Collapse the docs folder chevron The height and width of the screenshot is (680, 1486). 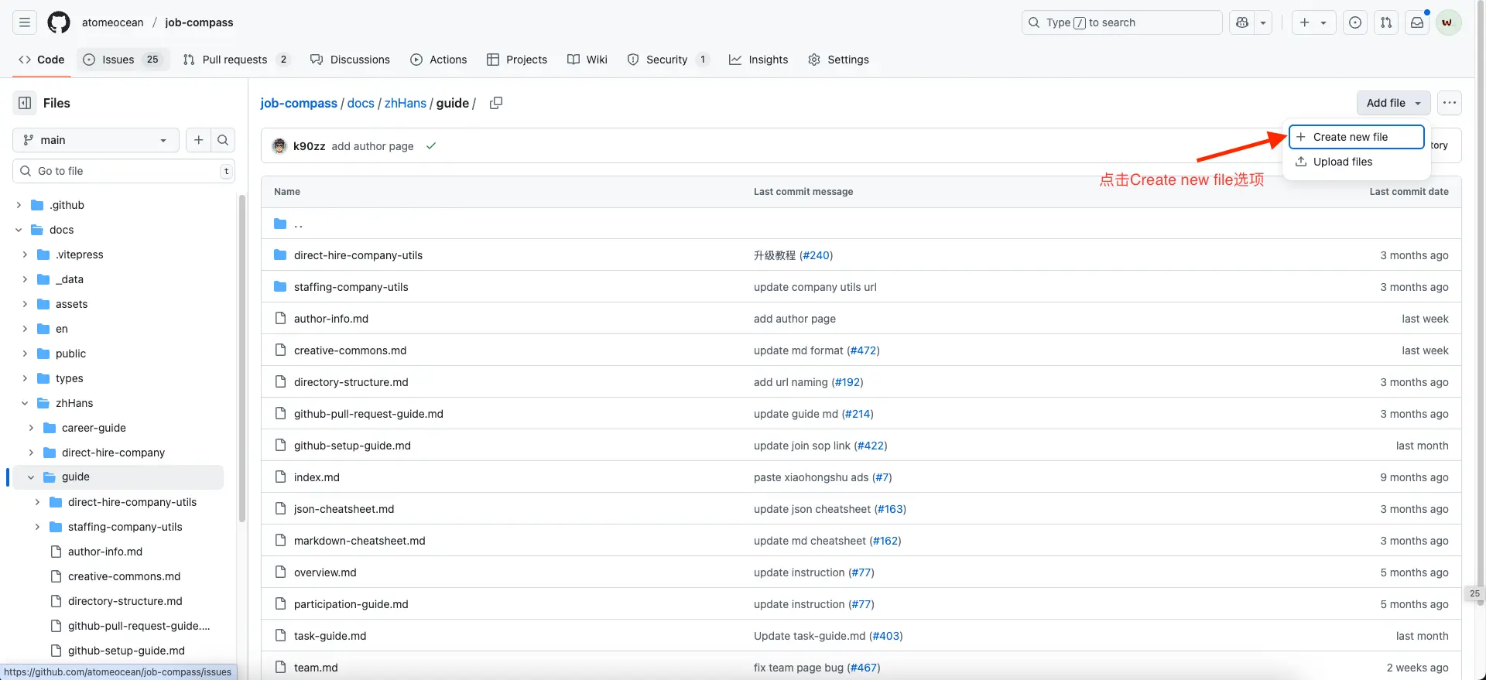pyautogui.click(x=19, y=230)
